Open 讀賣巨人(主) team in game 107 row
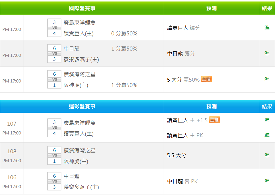Screen dimensions: 275x195 pyautogui.click(x=79, y=134)
